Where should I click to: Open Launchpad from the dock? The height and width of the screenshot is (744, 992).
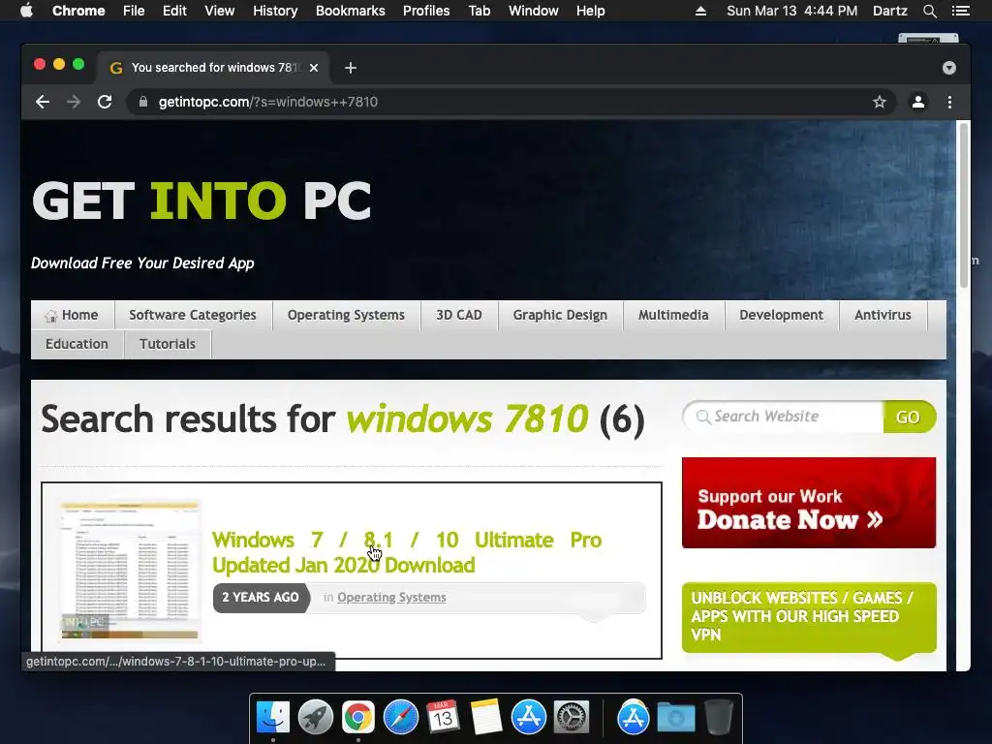[316, 718]
